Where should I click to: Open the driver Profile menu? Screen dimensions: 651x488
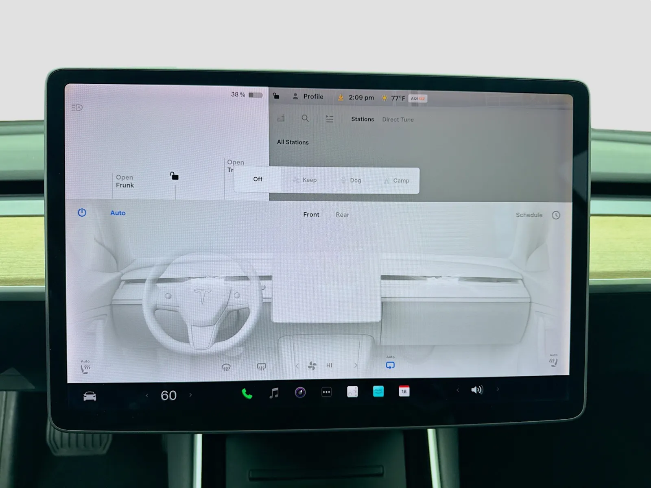pos(308,97)
